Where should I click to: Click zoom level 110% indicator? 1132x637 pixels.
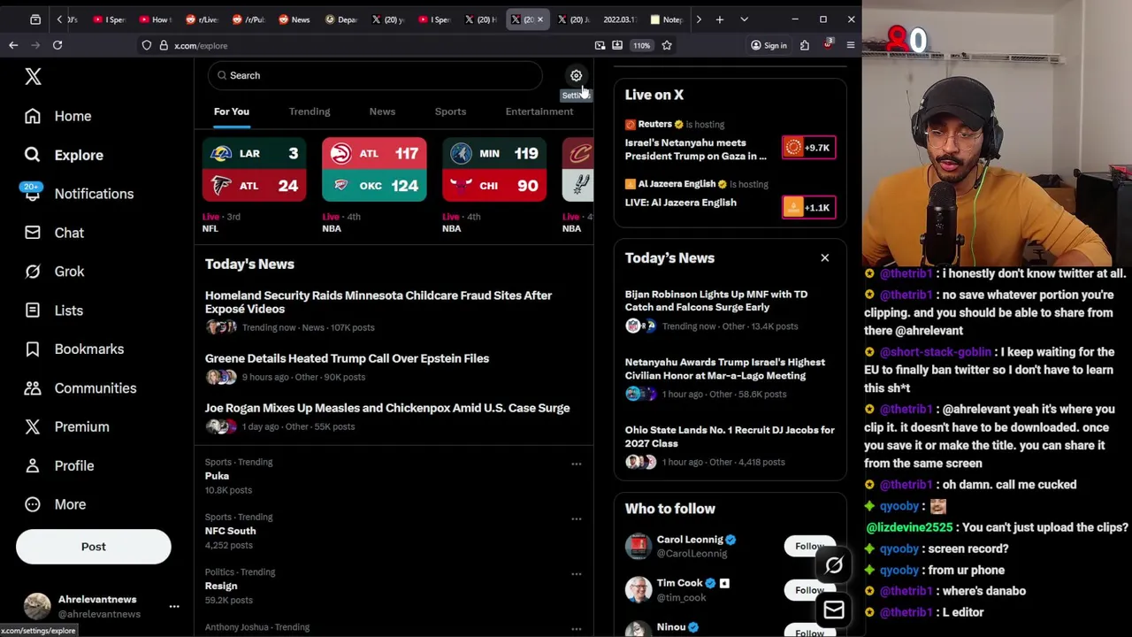click(x=641, y=45)
